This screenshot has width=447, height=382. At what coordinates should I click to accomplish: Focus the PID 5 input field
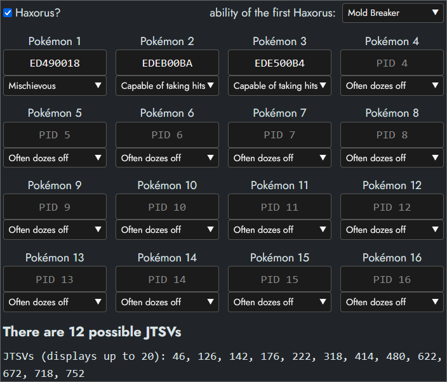coord(55,135)
